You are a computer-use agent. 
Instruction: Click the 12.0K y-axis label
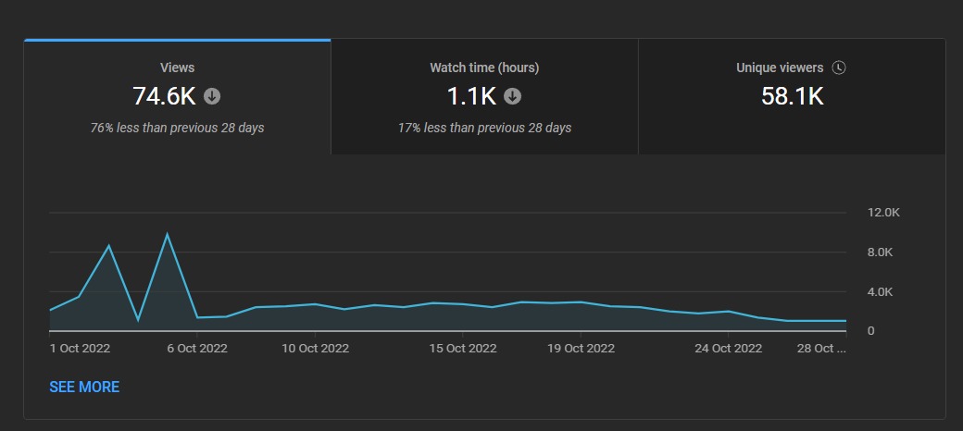coord(883,213)
